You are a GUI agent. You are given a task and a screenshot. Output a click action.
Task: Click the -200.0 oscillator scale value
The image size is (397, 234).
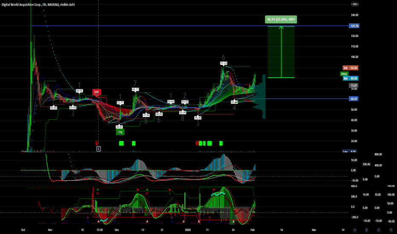coord(354,217)
